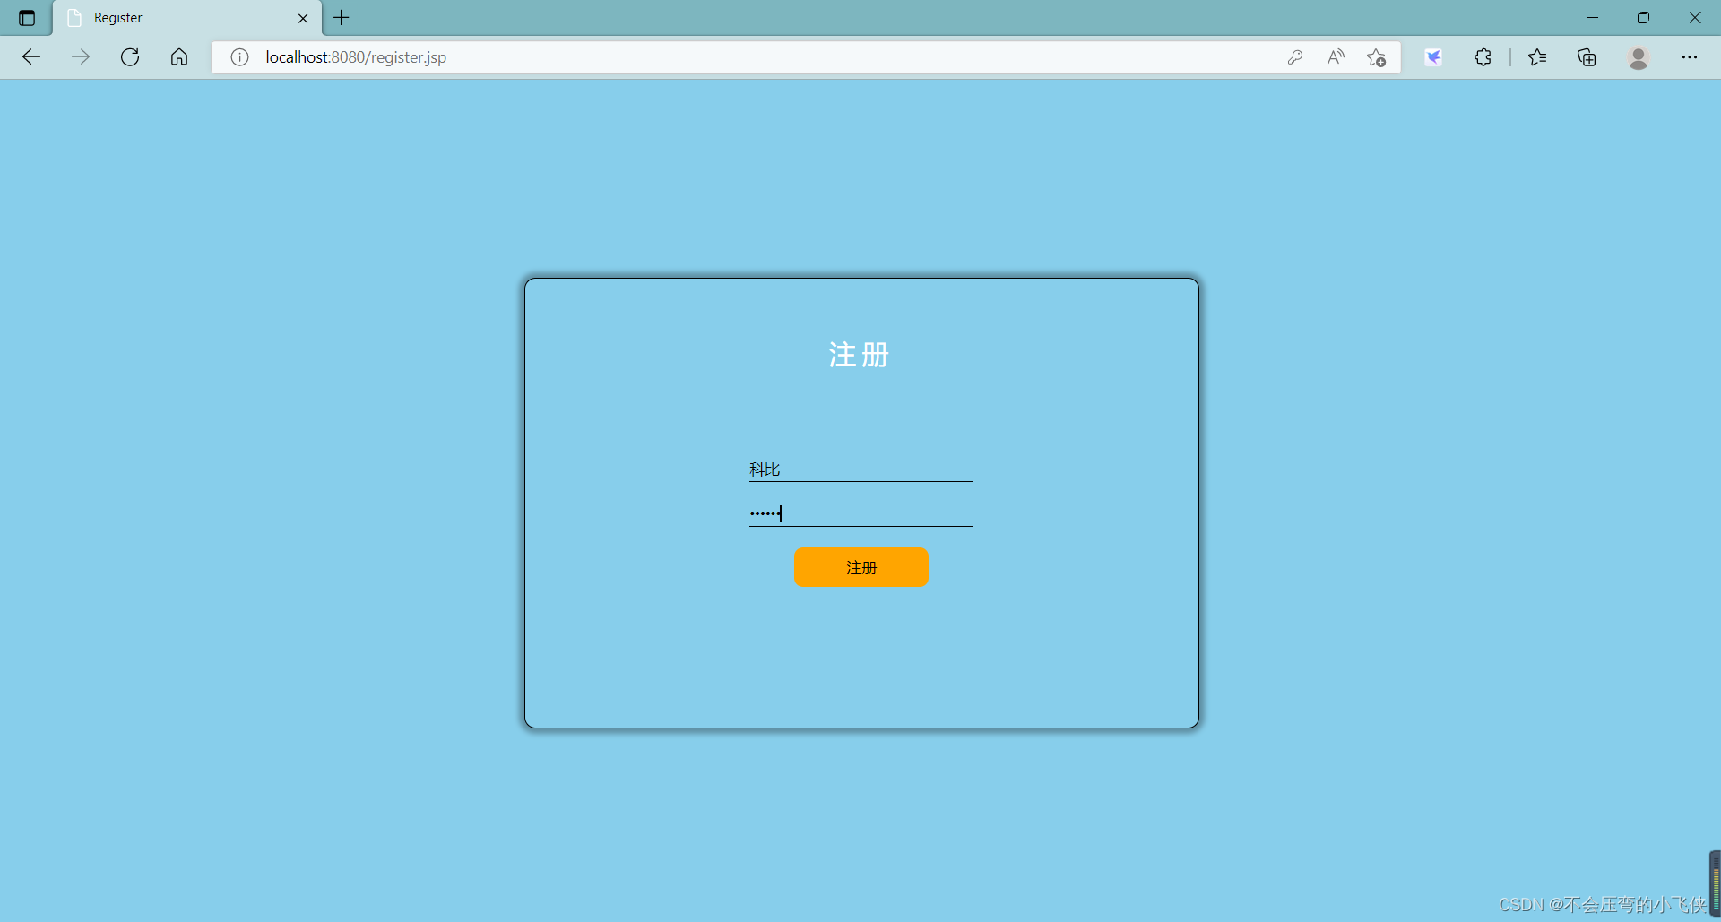Click the password input field
Viewport: 1721px width, 922px height.
[x=861, y=513]
